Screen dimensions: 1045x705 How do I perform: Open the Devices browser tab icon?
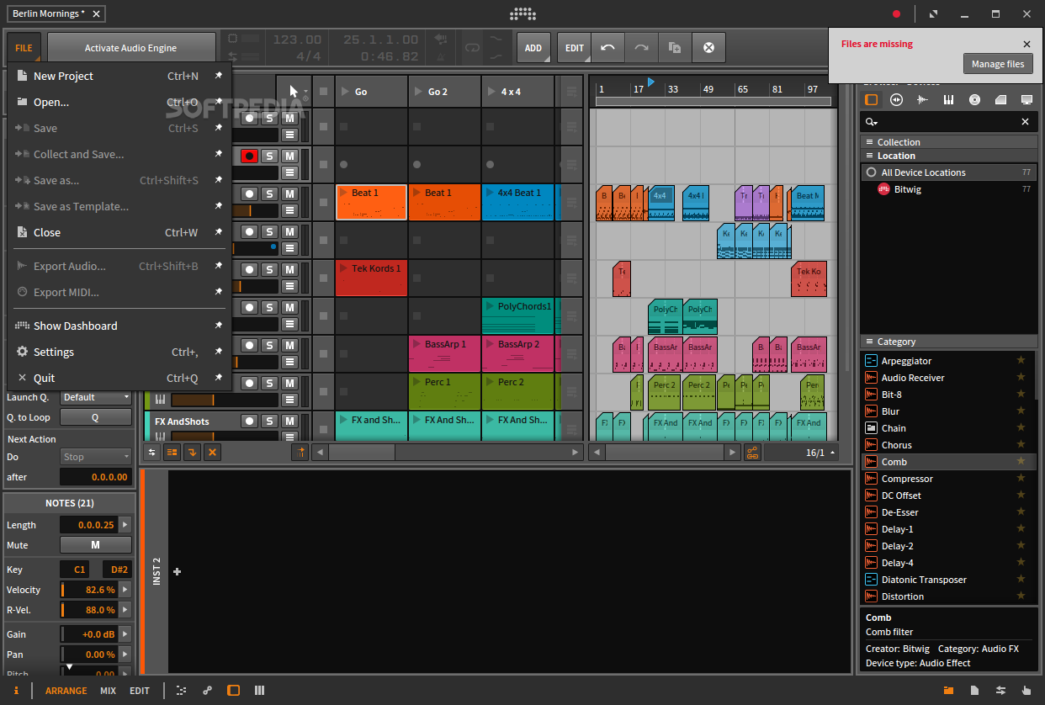click(871, 99)
